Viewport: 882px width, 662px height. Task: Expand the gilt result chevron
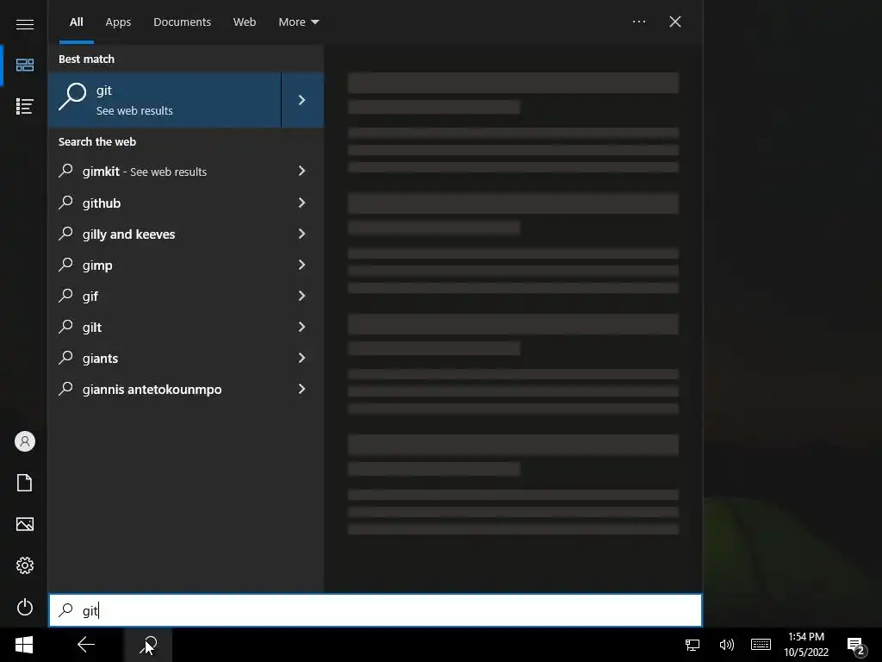click(x=302, y=327)
